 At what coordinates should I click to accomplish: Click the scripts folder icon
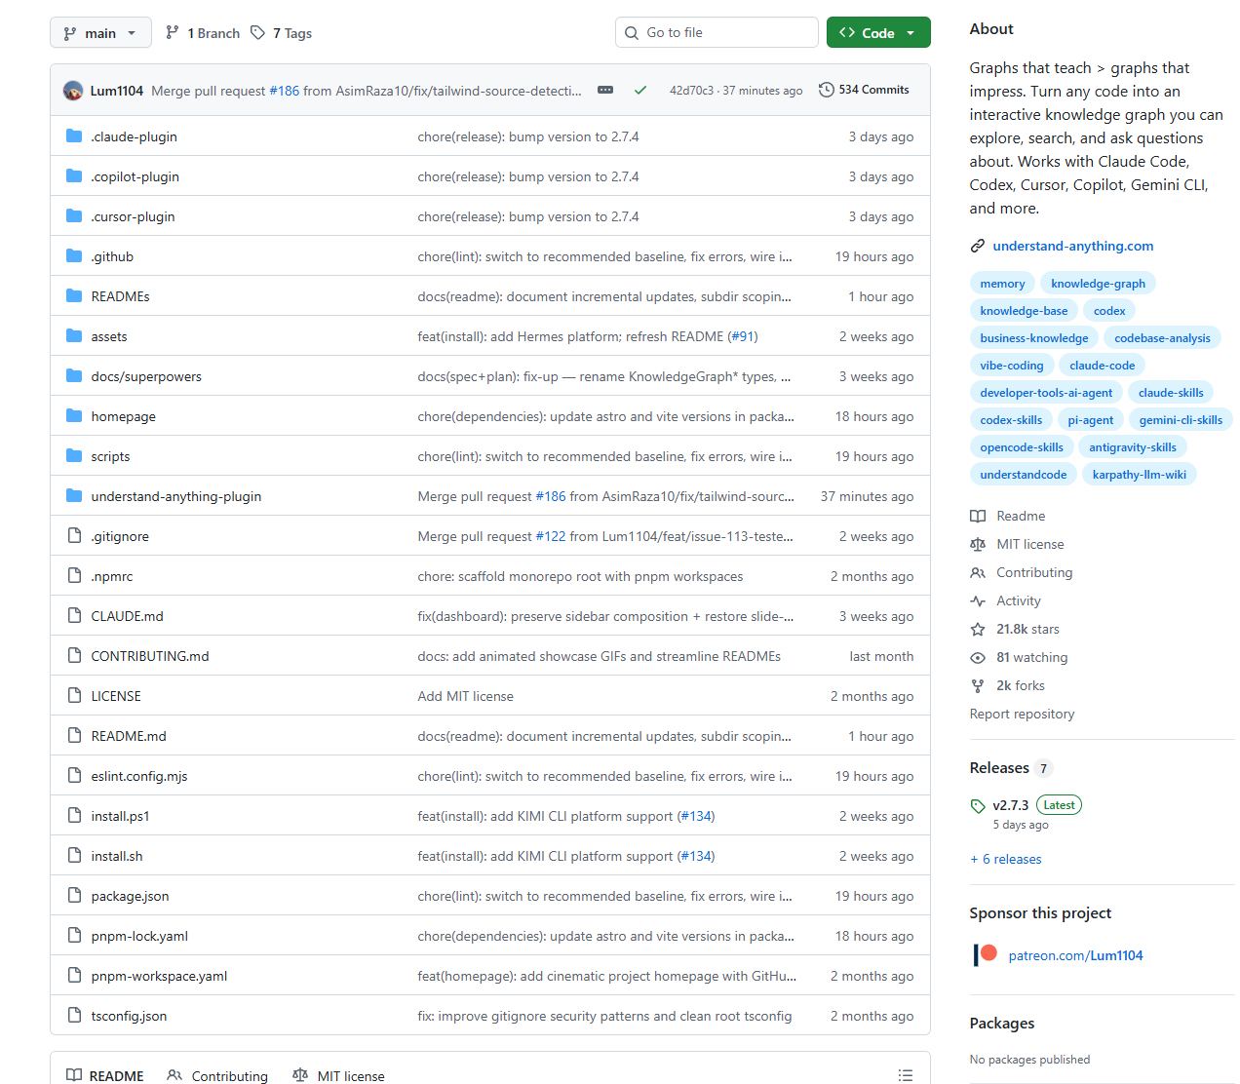coord(74,456)
